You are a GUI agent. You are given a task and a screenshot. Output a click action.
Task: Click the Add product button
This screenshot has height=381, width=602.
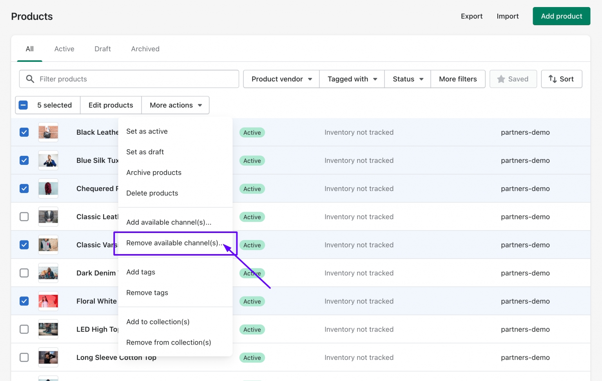click(x=561, y=16)
